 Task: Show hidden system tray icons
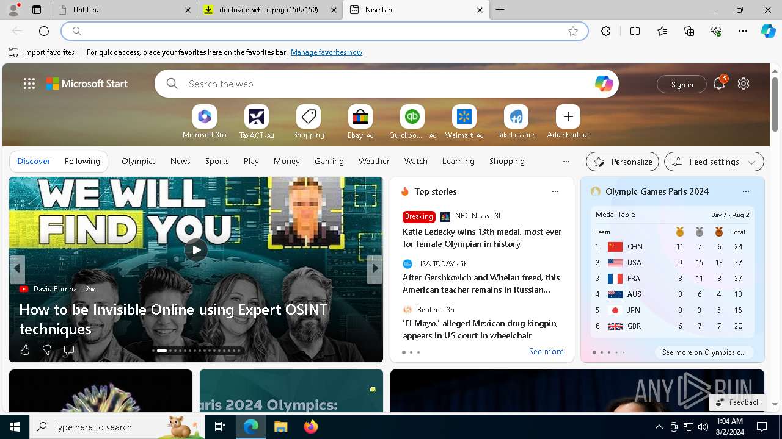pos(659,427)
